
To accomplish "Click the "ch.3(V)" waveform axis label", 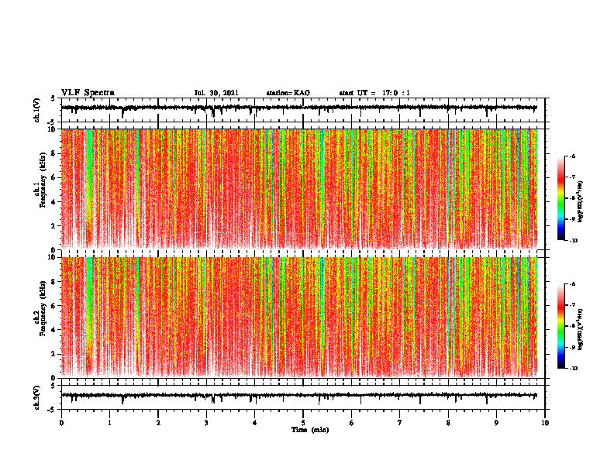I will coord(37,398).
